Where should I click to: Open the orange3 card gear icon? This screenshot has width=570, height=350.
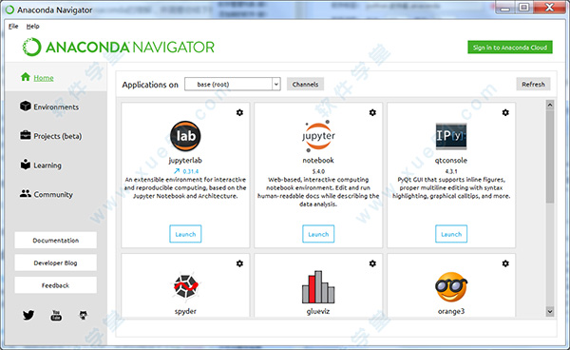tap(505, 263)
